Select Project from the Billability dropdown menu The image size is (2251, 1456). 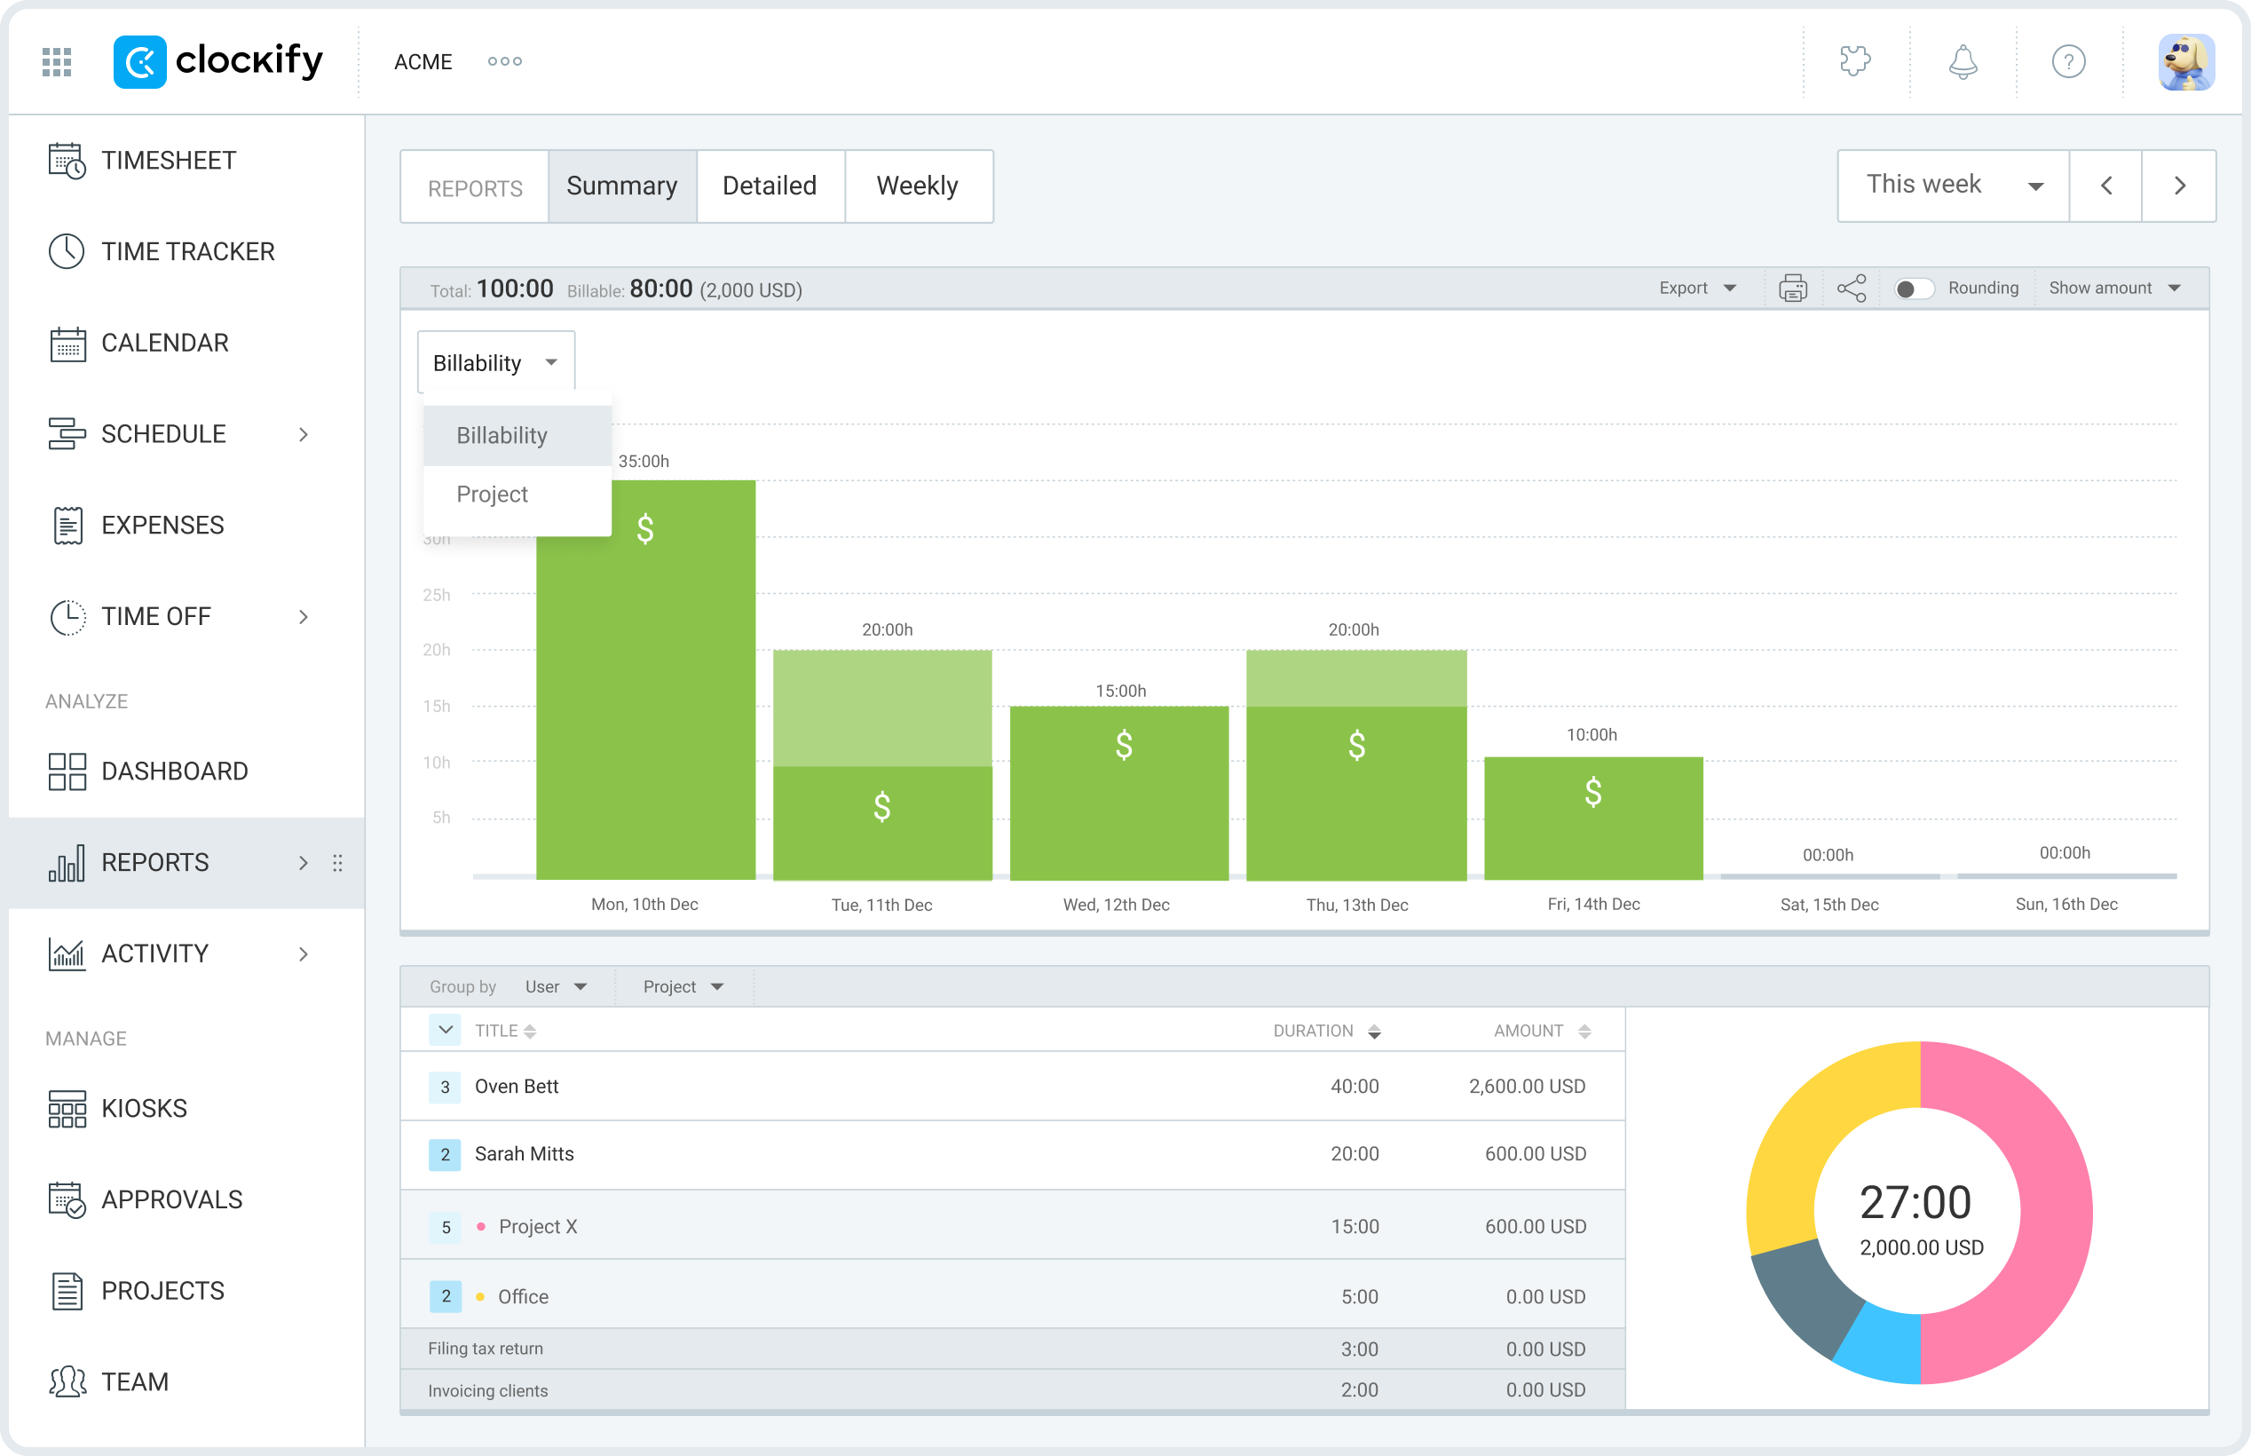(492, 494)
